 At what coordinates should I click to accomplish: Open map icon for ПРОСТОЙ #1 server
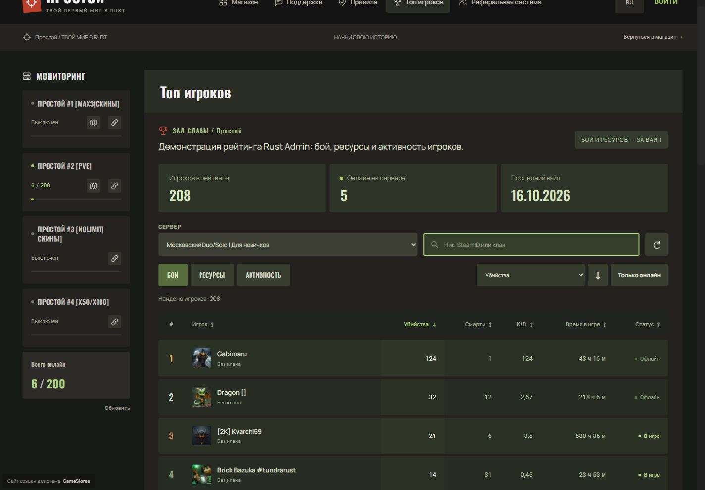pyautogui.click(x=93, y=123)
